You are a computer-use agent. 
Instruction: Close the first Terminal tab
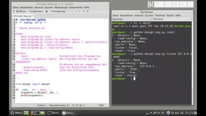pos(151,19)
